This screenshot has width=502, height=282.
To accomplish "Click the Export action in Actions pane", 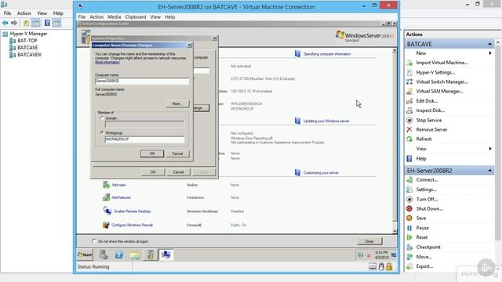I will click(x=424, y=266).
